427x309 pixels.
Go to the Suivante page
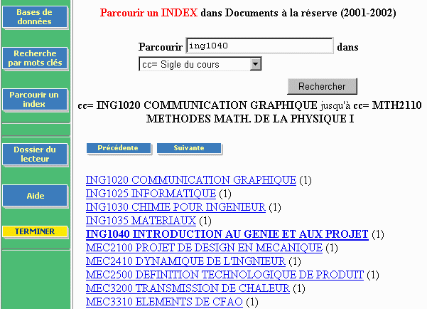(189, 148)
